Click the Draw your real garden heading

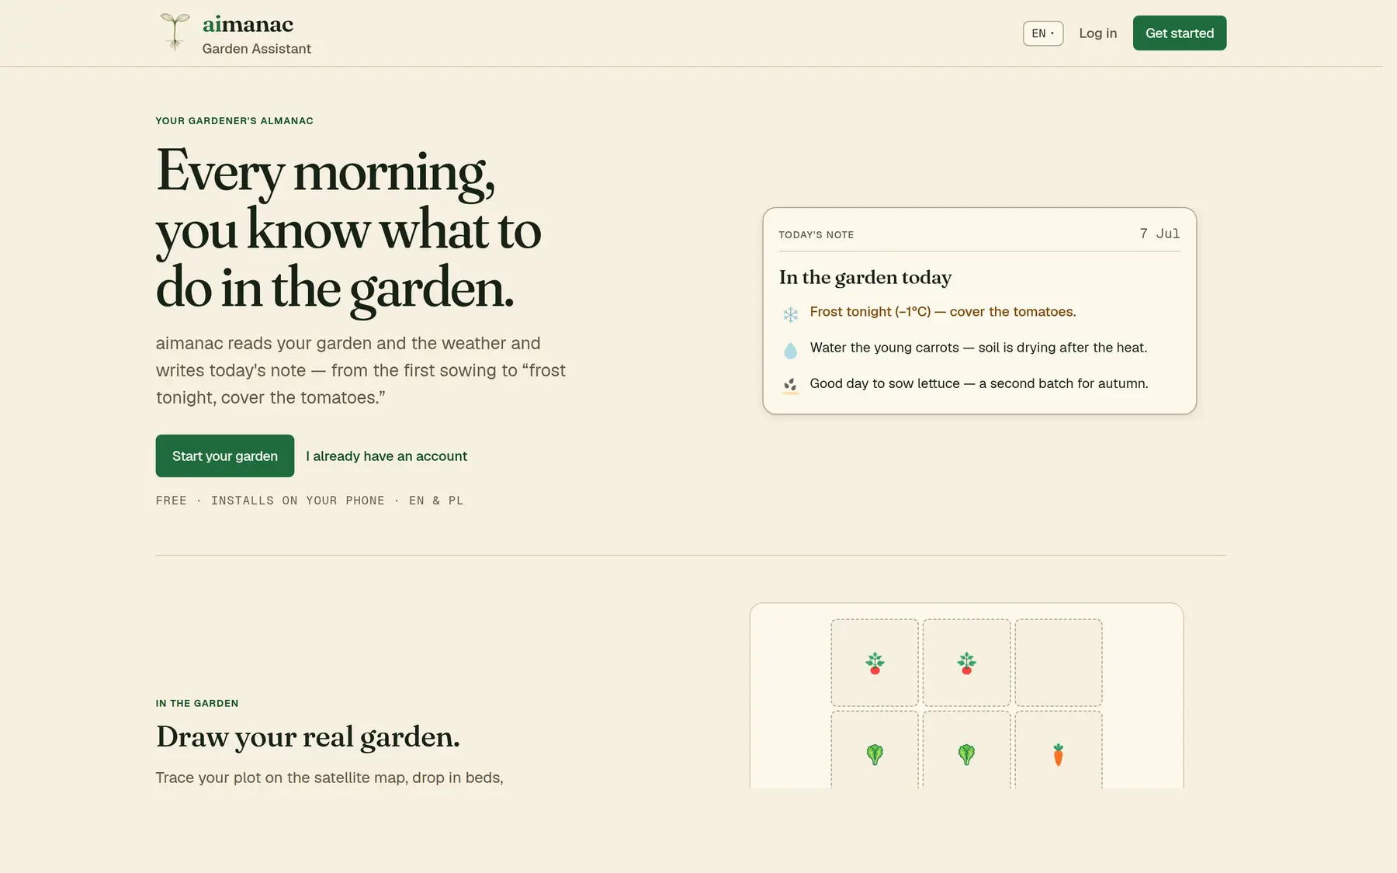point(308,737)
